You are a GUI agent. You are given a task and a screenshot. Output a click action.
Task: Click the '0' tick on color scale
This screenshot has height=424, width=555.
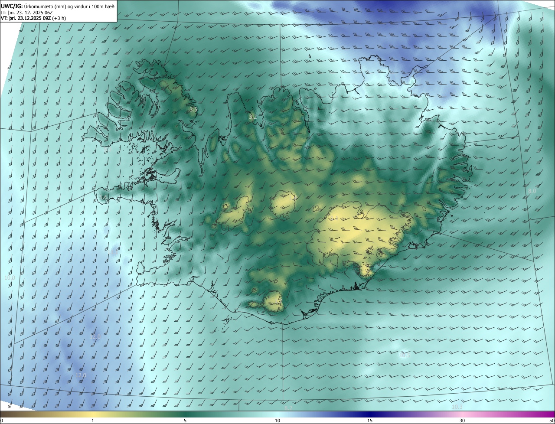(x=2, y=421)
